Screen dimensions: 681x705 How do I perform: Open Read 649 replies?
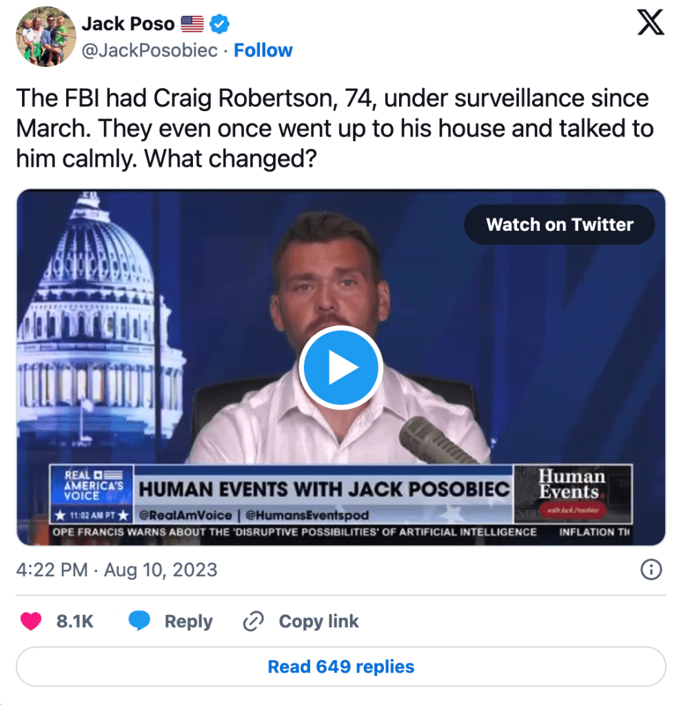coord(340,666)
